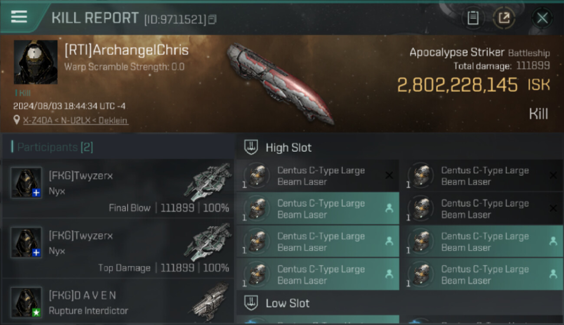Copy the kill report ID icon
This screenshot has width=564, height=325.
click(212, 19)
